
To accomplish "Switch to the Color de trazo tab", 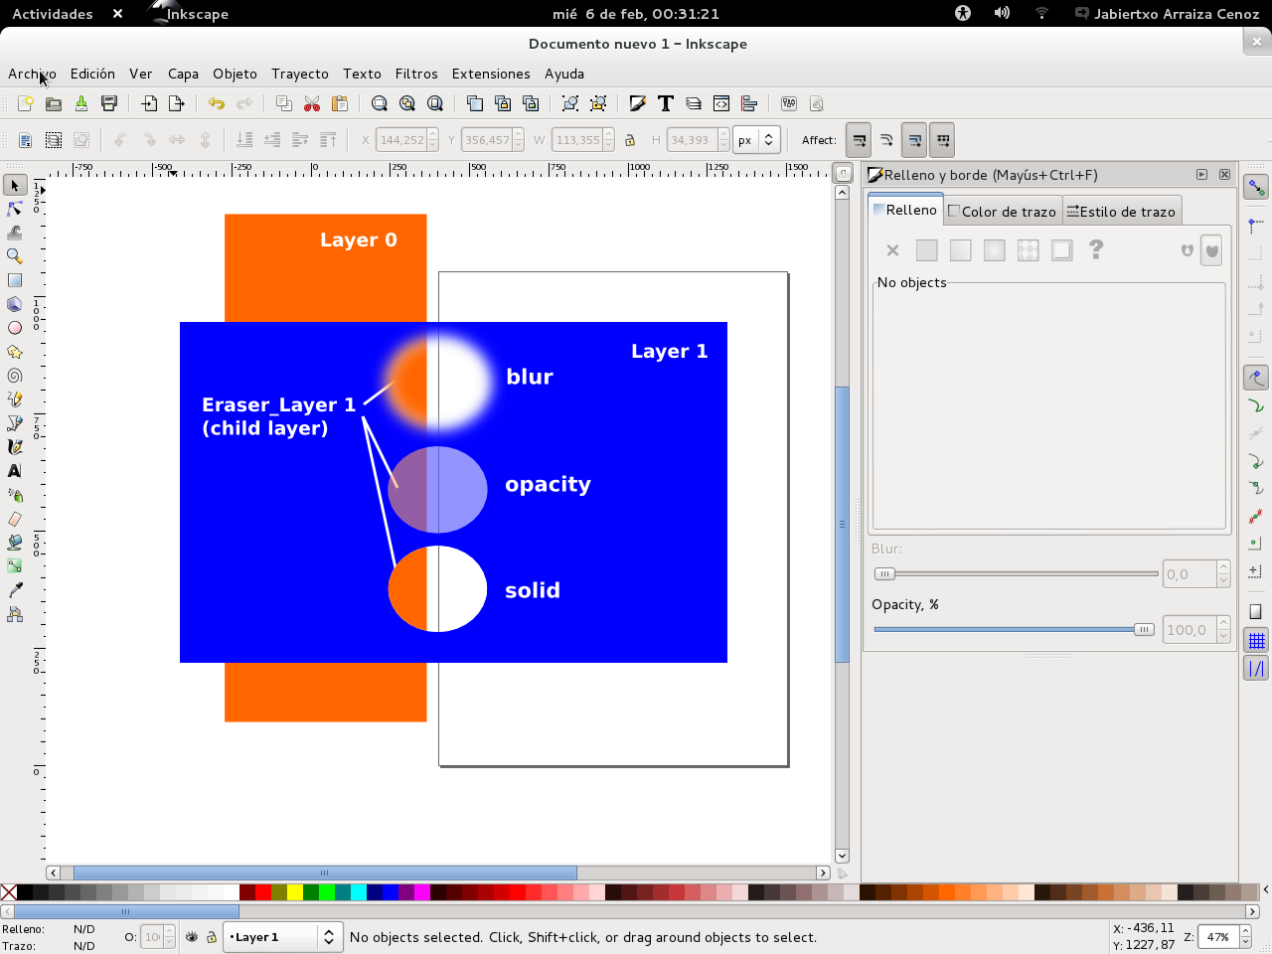I will tap(1002, 211).
